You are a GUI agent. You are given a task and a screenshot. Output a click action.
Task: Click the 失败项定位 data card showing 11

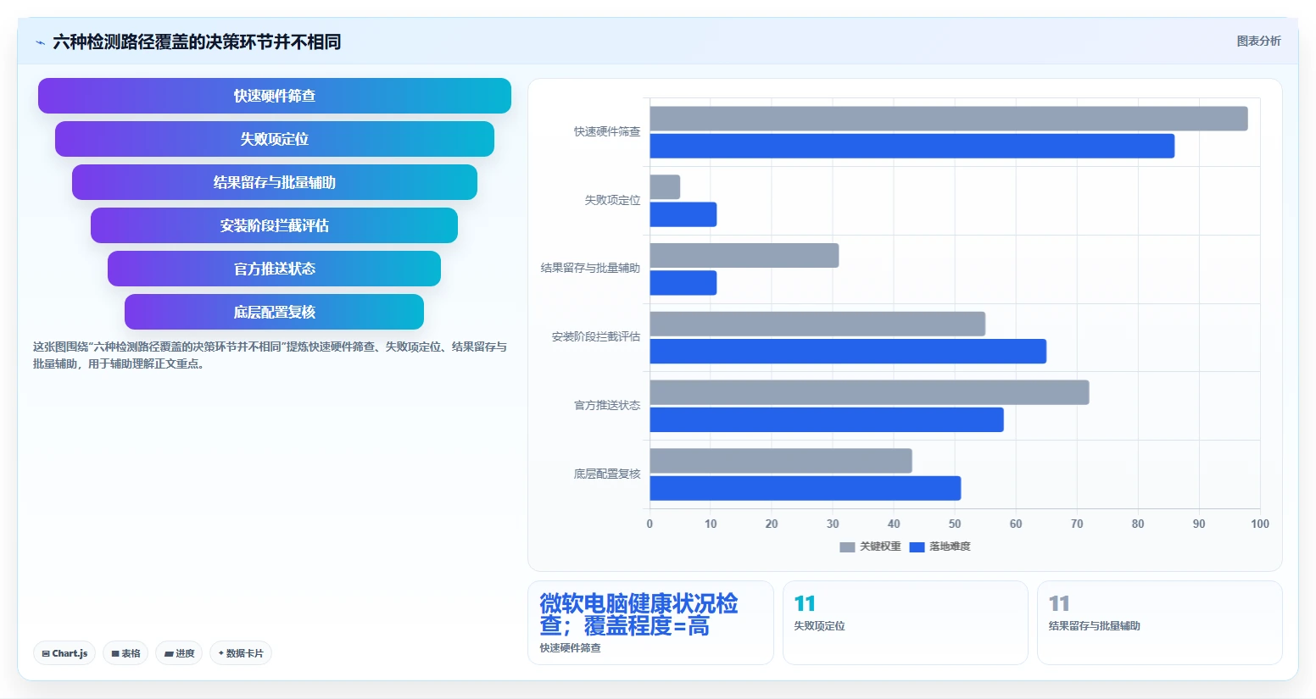tap(905, 623)
